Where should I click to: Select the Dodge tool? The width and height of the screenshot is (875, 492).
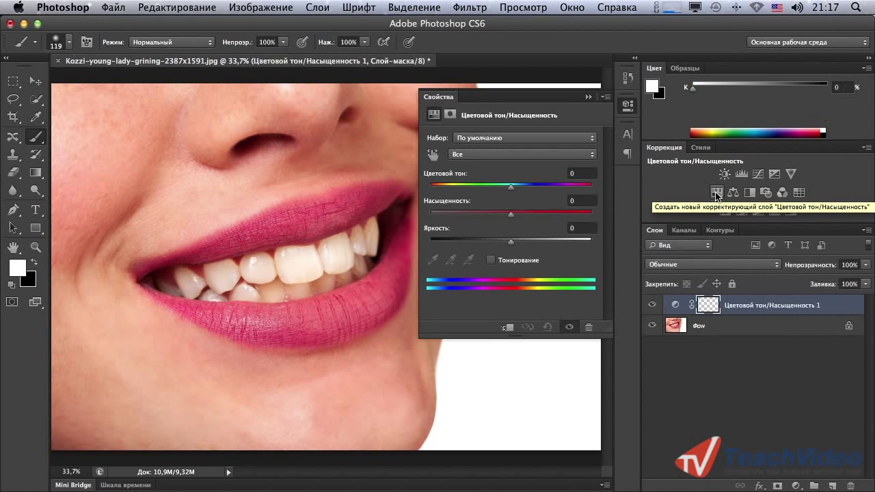pyautogui.click(x=36, y=191)
